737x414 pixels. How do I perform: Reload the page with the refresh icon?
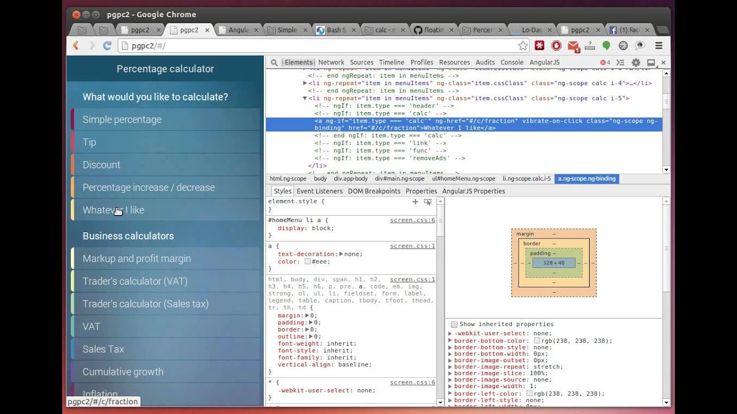pyautogui.click(x=107, y=46)
